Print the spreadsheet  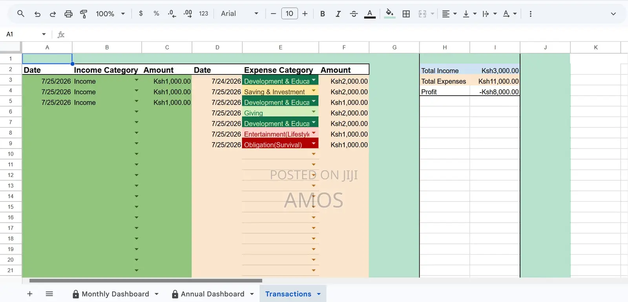tap(68, 14)
